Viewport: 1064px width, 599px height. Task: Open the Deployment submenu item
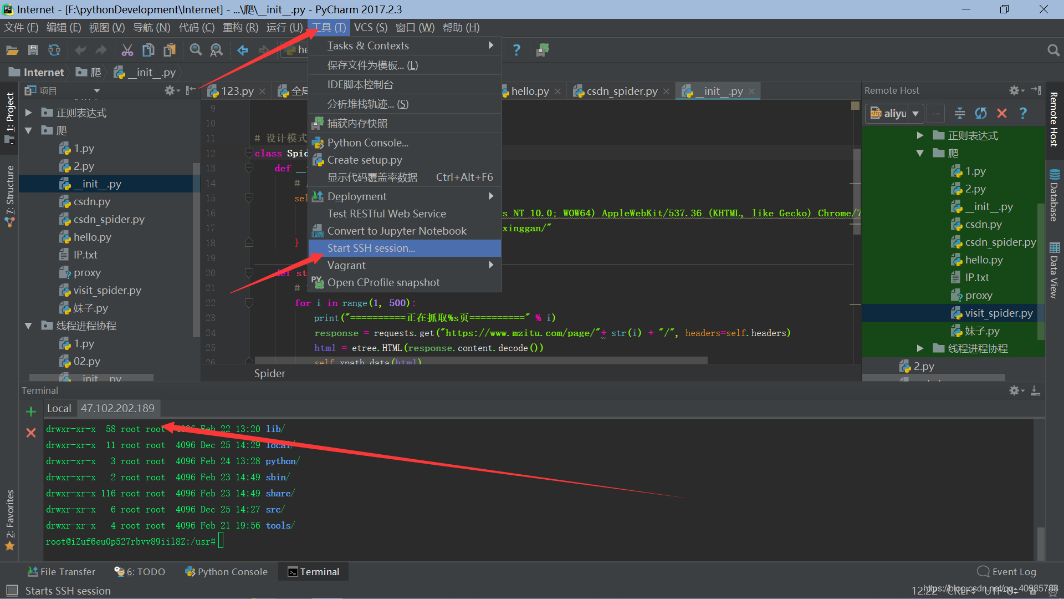click(x=405, y=196)
